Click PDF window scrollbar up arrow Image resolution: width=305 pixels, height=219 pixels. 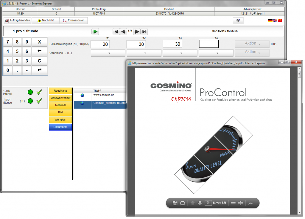click(299, 69)
